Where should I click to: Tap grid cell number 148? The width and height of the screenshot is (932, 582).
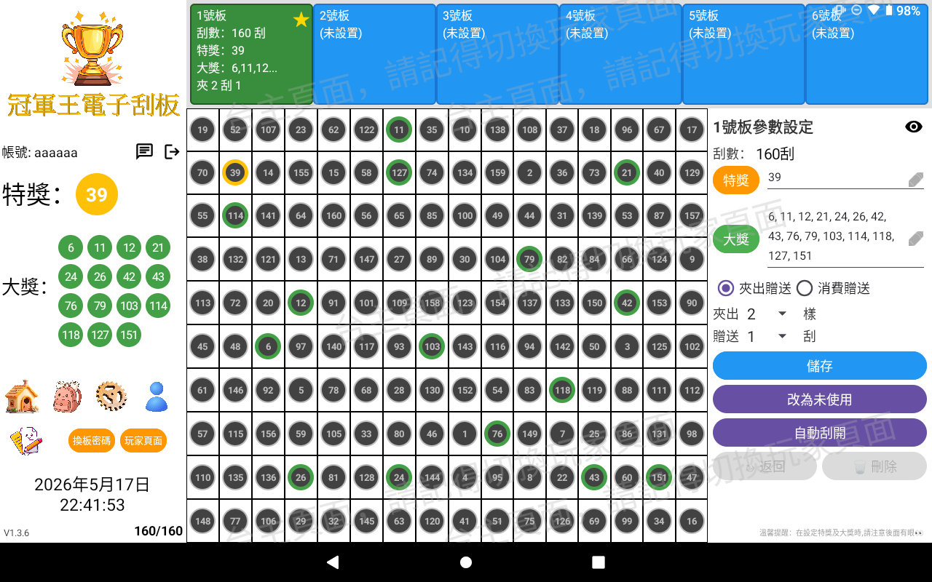(x=202, y=521)
